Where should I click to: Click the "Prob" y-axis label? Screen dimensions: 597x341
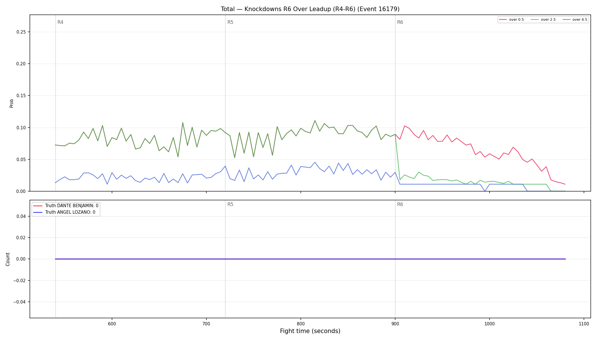pyautogui.click(x=12, y=103)
